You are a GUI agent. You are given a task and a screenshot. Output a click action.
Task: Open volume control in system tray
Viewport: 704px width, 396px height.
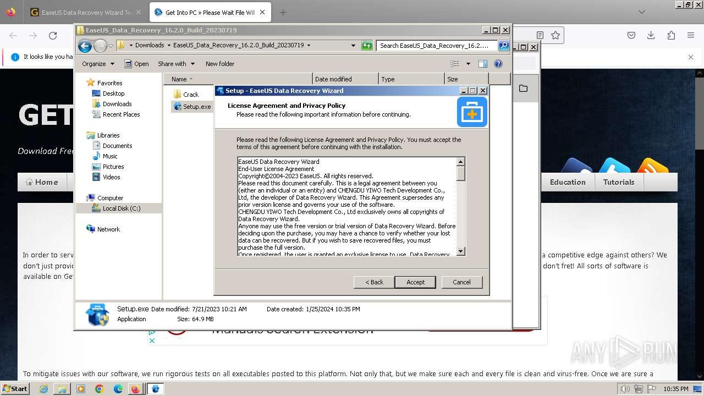pos(626,389)
